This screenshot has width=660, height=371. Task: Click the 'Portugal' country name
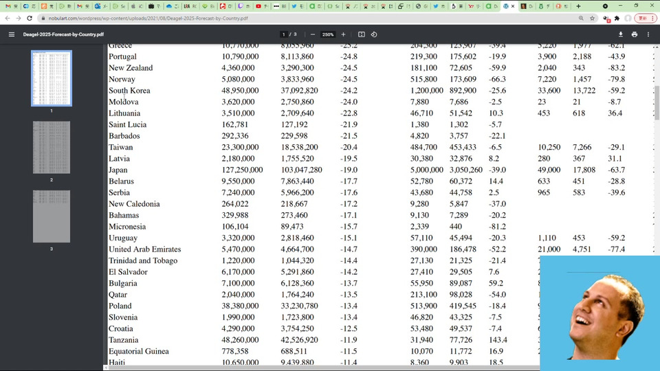tap(122, 56)
